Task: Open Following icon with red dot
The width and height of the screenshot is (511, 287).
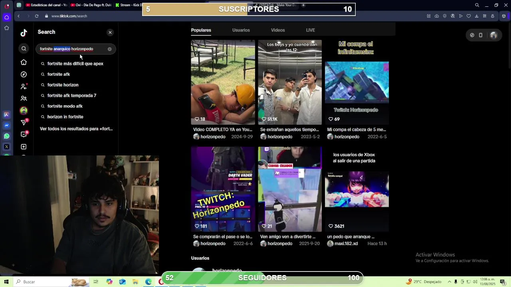Action: 24,86
